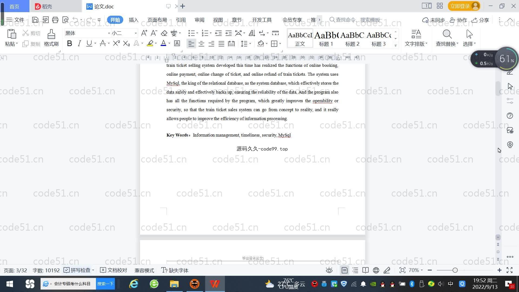Expand quick access toolbar customize arrow
Viewport: 519px width, 292px height.
pyautogui.click(x=99, y=20)
